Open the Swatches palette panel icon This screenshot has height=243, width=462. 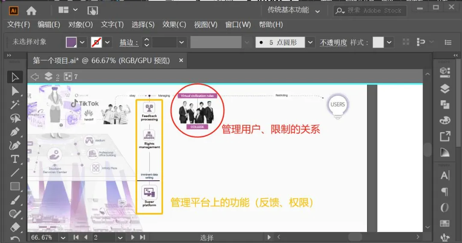444,120
